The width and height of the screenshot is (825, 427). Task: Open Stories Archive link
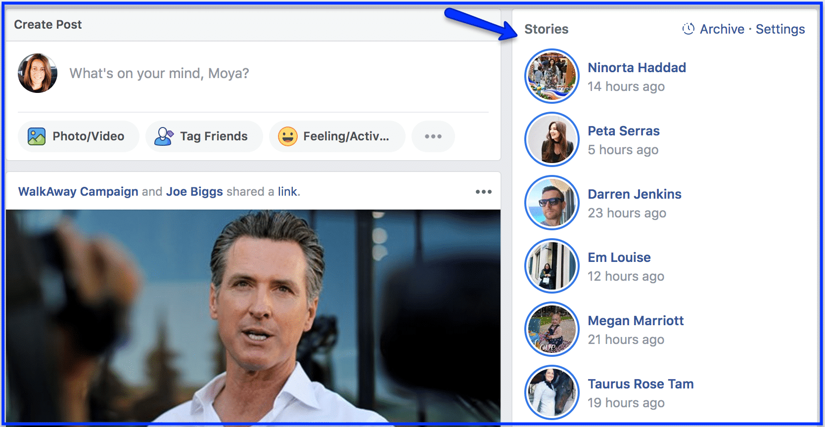[722, 29]
